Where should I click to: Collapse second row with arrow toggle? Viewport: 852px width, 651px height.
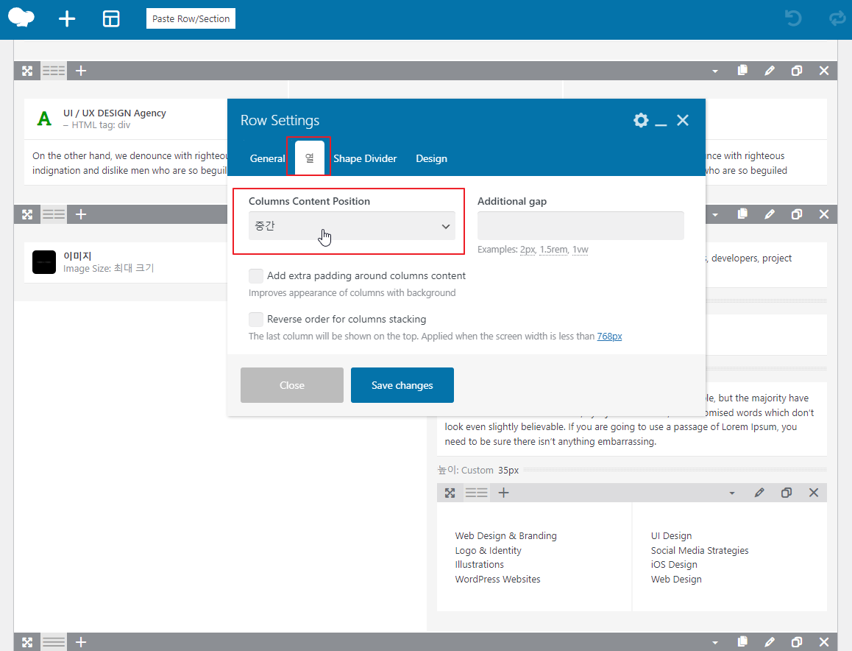(x=715, y=214)
